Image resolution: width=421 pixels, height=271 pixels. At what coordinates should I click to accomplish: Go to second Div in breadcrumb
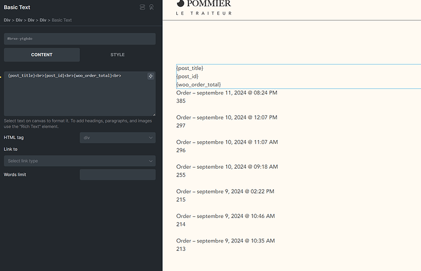tap(19, 20)
